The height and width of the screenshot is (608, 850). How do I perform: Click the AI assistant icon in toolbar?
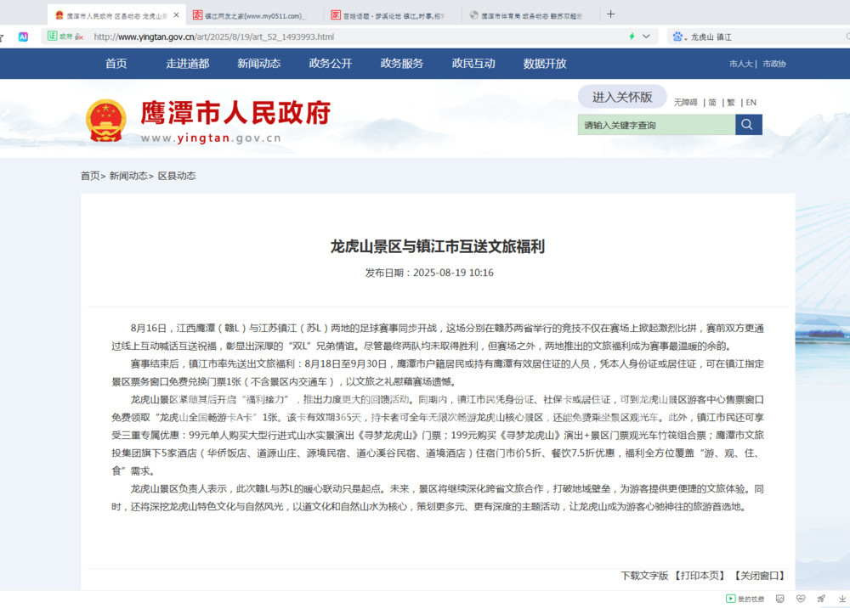click(23, 37)
